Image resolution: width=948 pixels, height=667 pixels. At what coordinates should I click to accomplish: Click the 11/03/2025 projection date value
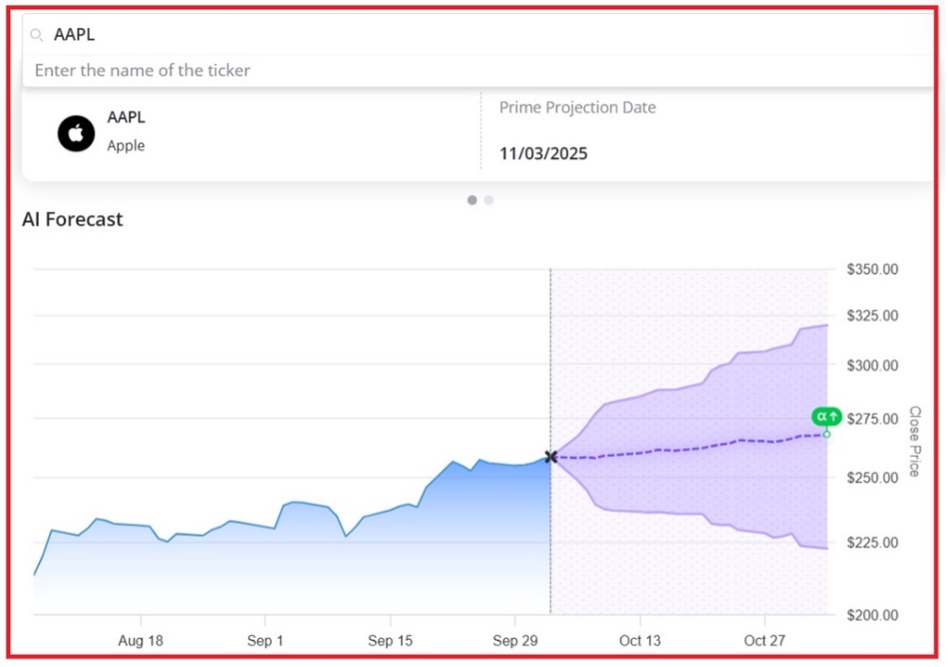coord(543,154)
